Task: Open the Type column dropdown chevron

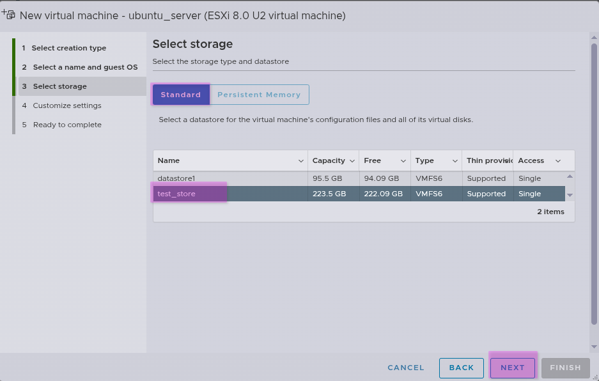Action: (x=455, y=160)
